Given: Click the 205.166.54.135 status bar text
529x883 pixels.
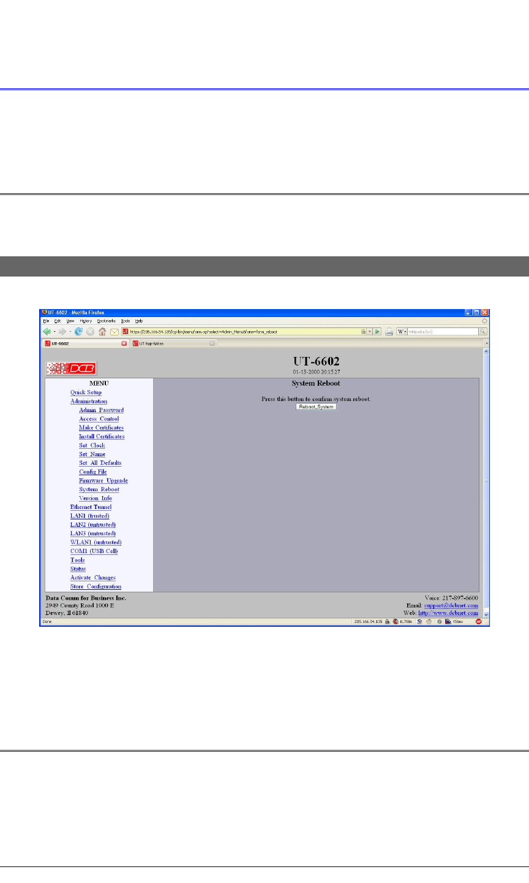Looking at the screenshot, I should coord(368,621).
